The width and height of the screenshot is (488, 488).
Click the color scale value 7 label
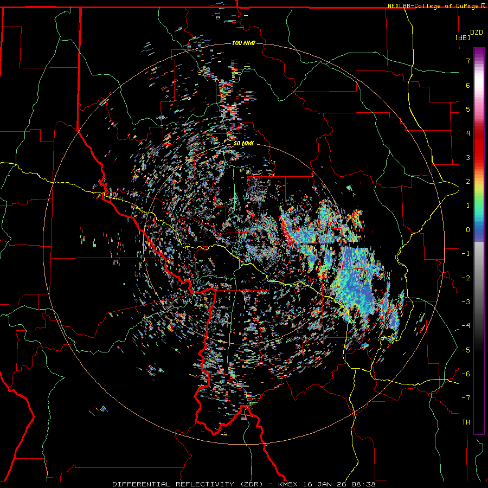[x=468, y=61]
